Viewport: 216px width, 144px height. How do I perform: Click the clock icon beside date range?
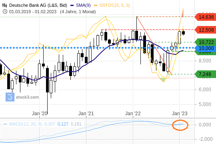point(5,12)
